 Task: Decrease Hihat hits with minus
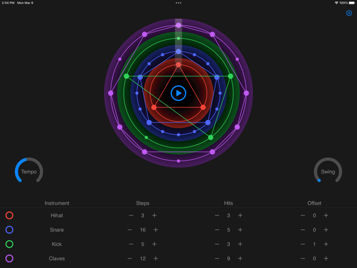coord(217,216)
